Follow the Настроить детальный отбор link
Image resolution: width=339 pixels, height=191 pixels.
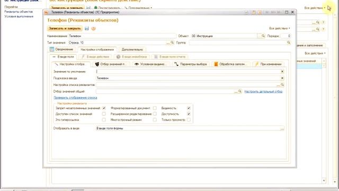tap(263, 92)
